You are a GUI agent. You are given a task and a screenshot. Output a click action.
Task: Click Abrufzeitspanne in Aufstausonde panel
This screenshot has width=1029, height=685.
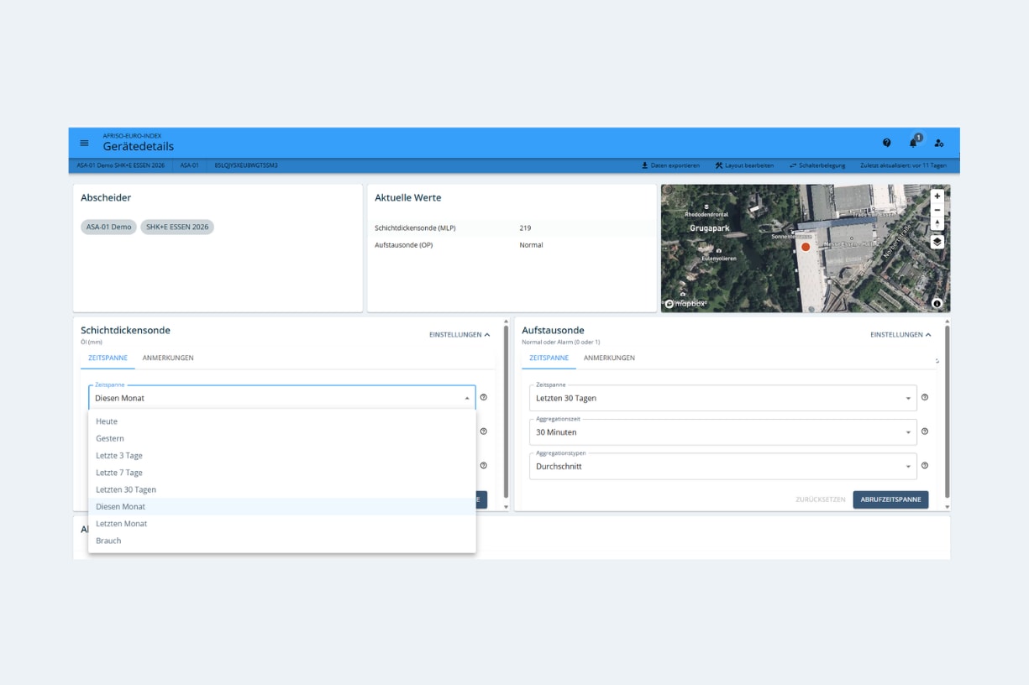click(890, 499)
